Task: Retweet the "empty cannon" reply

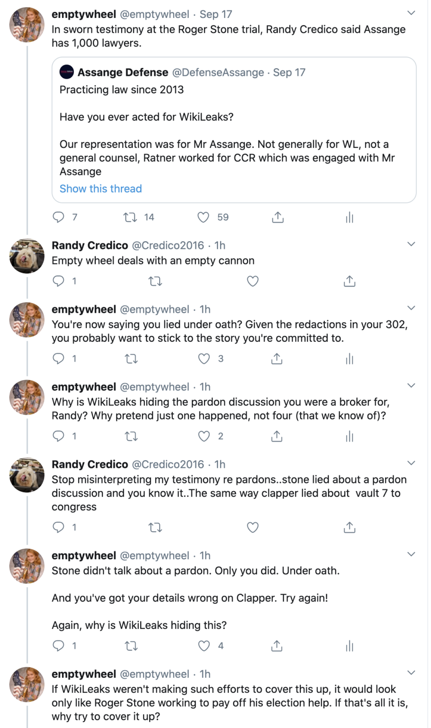Action: (155, 281)
